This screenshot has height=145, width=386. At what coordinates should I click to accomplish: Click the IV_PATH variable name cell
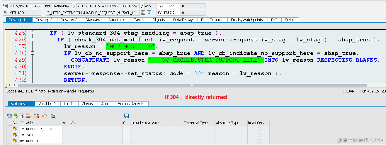[x=40, y=135]
